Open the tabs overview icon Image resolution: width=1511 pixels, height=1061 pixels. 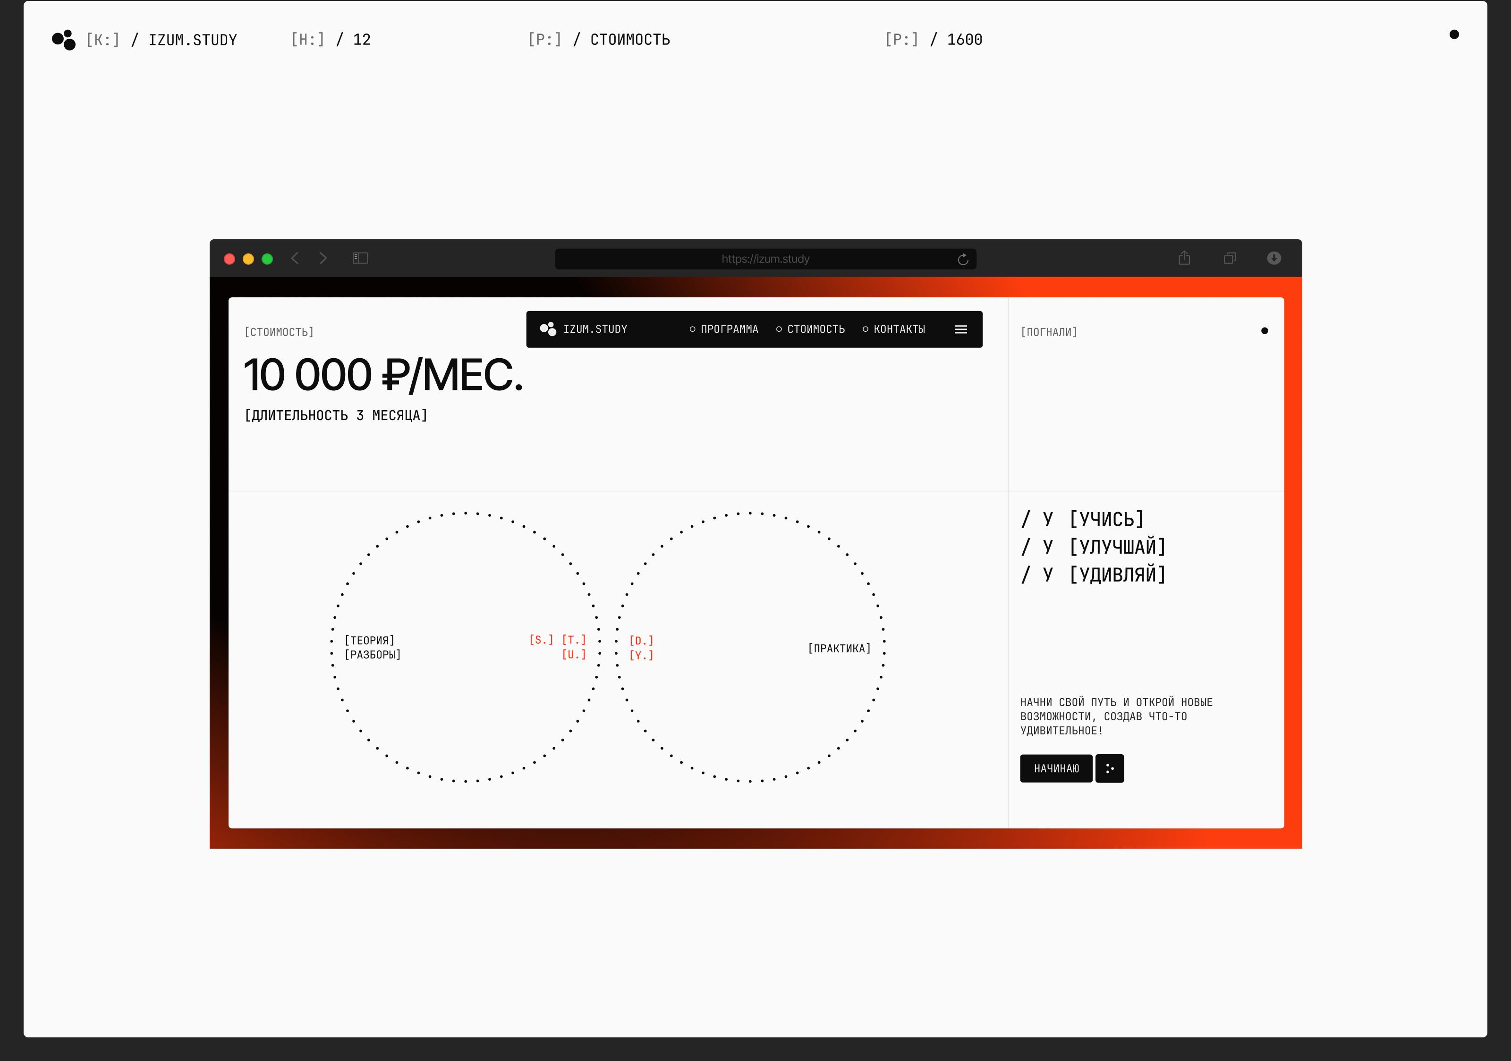(1229, 259)
